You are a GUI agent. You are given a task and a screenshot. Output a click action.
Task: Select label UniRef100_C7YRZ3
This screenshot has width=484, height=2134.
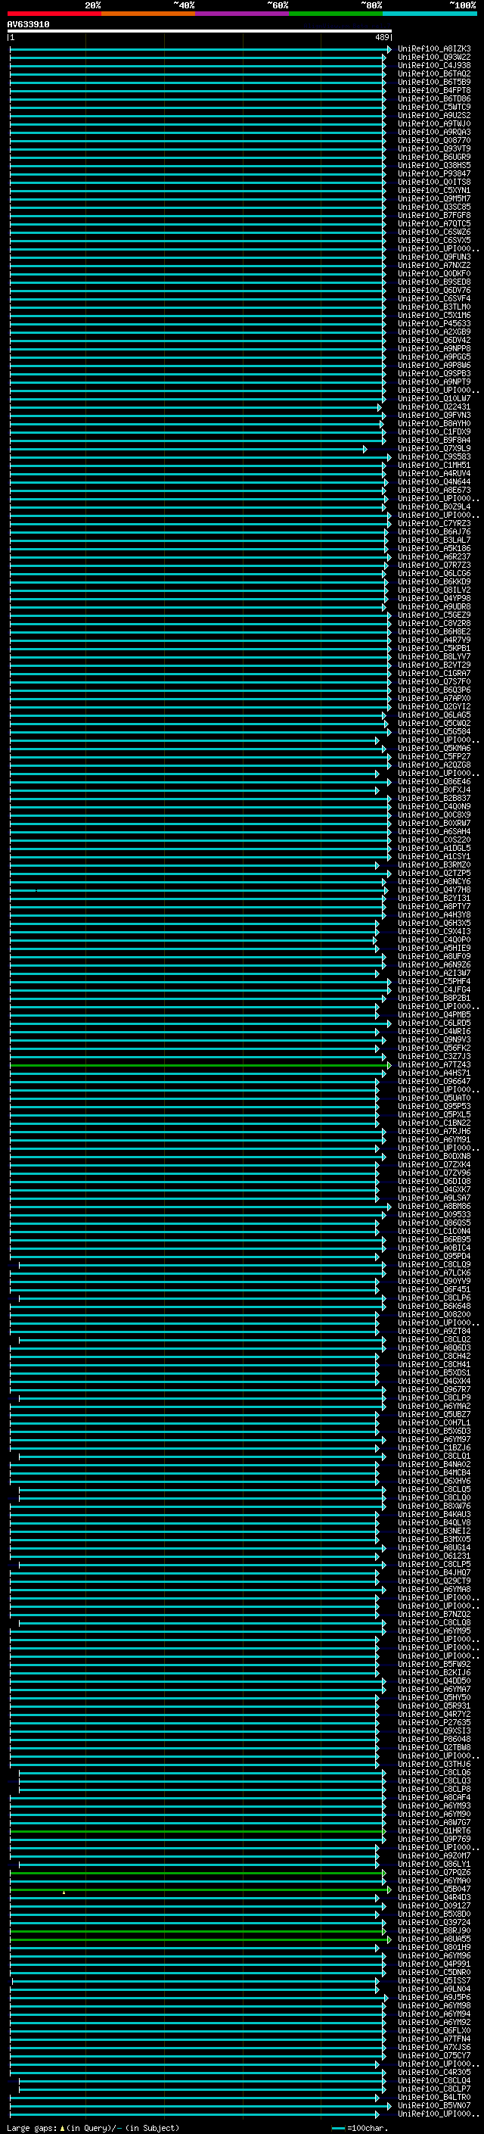coord(434,524)
